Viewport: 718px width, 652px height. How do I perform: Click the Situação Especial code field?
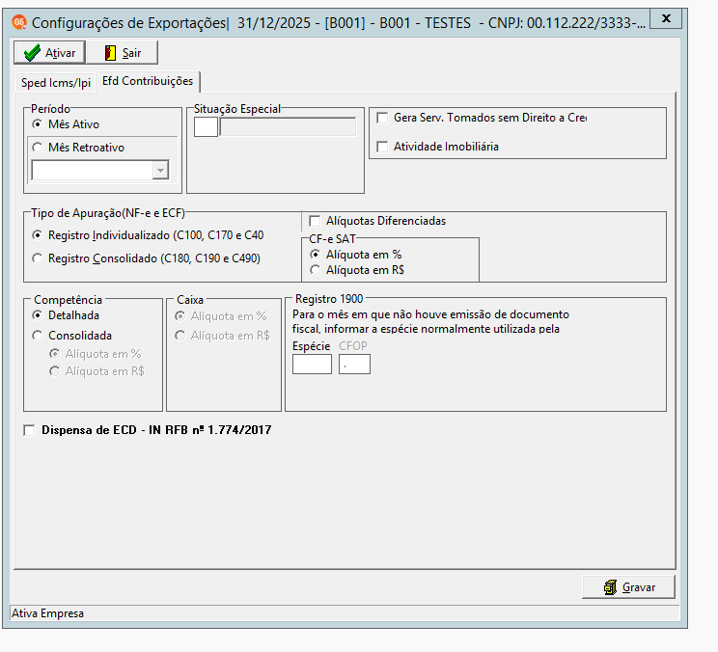click(x=206, y=127)
